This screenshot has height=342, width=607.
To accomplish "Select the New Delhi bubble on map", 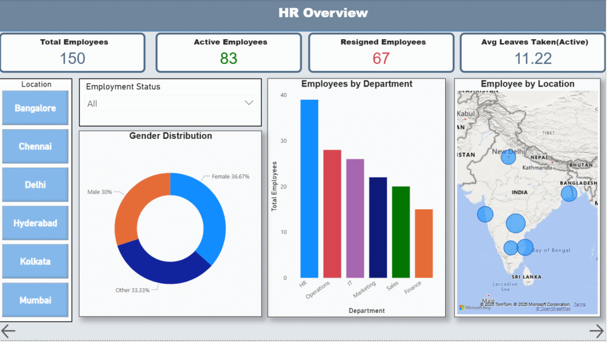I will coord(508,157).
